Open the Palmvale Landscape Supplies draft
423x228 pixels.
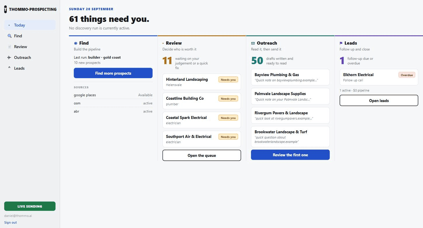(290, 96)
